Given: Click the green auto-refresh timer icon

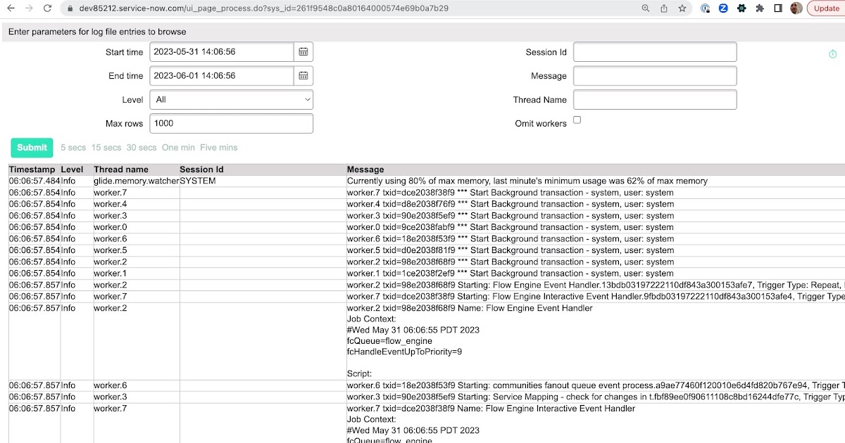Looking at the screenshot, I should pos(832,53).
